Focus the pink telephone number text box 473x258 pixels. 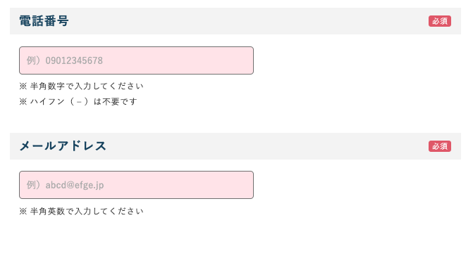[x=136, y=60]
